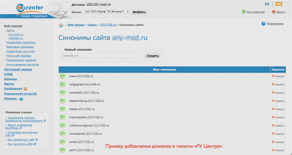Click Удалить link for ekaterinburg synonym
Viewport: 292px width, 155px height.
[x=280, y=101]
